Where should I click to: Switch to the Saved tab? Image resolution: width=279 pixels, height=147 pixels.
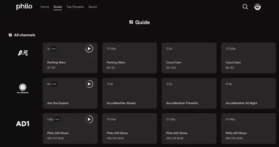pos(93,7)
